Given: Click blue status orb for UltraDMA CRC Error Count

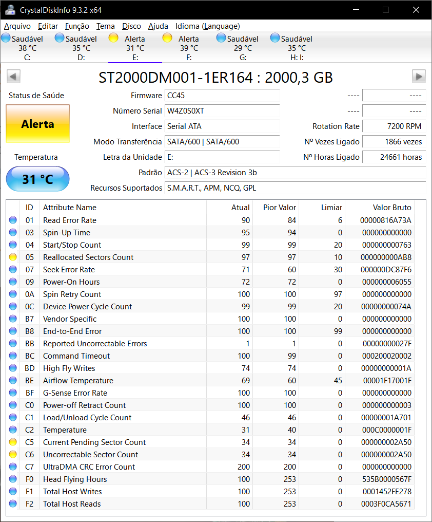Looking at the screenshot, I should [13, 467].
